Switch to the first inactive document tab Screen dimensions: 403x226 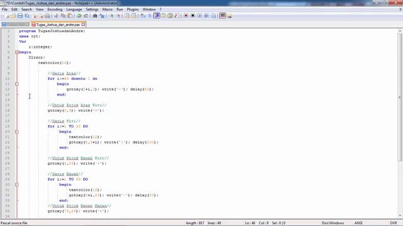(15, 24)
